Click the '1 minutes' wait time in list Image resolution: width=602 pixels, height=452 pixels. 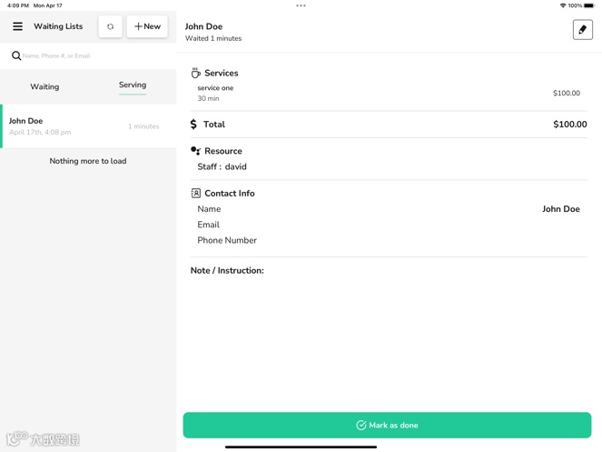coord(143,126)
